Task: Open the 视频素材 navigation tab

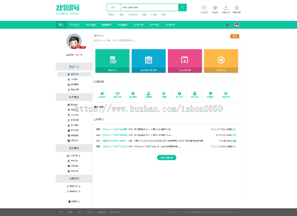Action: point(107,25)
